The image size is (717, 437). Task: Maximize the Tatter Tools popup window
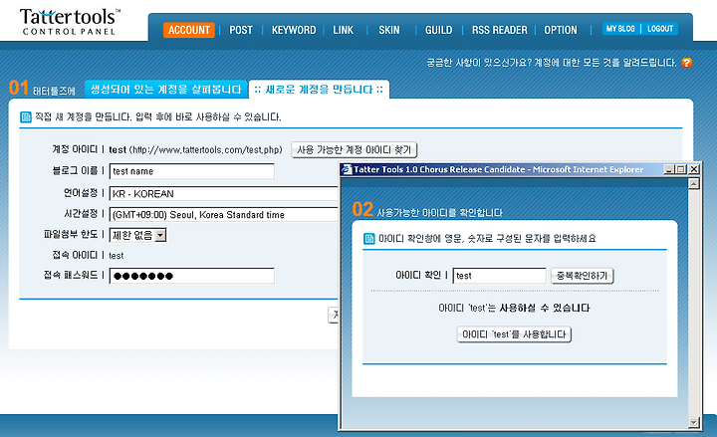681,169
